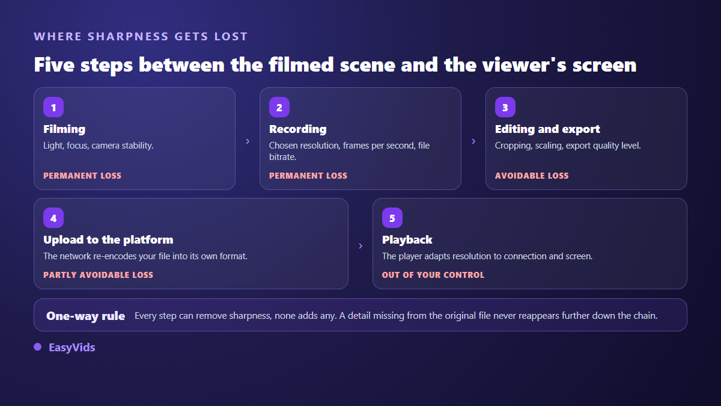Click the 'Five steps between' main headline
721x406 pixels.
pos(335,64)
